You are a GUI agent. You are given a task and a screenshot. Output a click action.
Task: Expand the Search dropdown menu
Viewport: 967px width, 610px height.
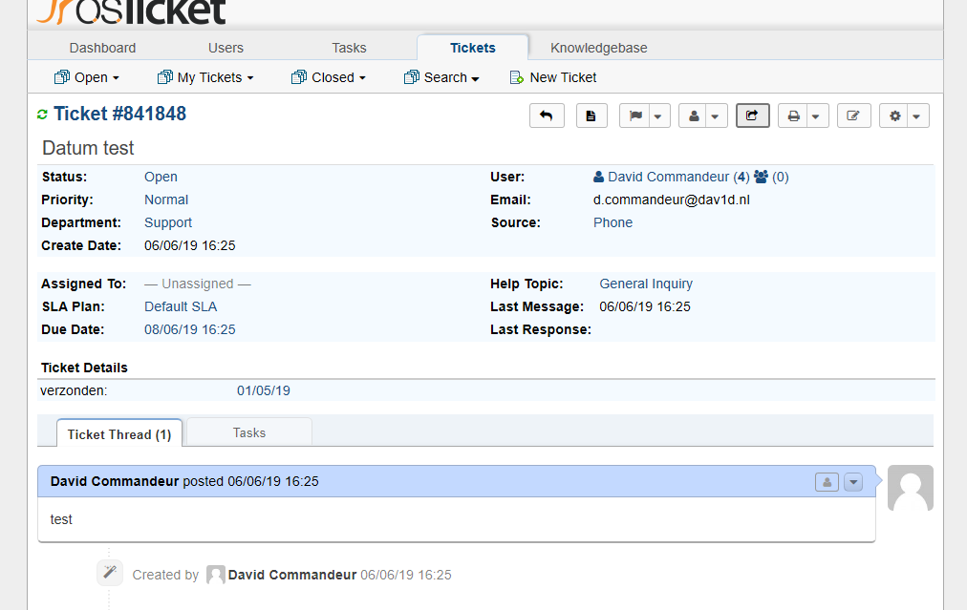441,77
